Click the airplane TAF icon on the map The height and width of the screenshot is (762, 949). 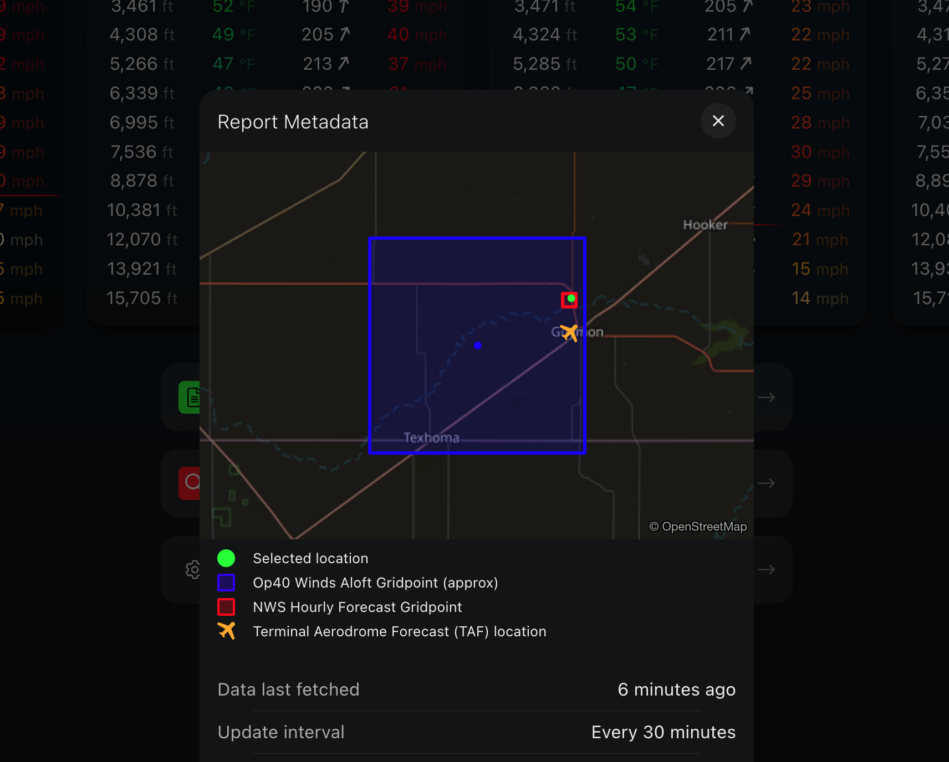pos(569,332)
